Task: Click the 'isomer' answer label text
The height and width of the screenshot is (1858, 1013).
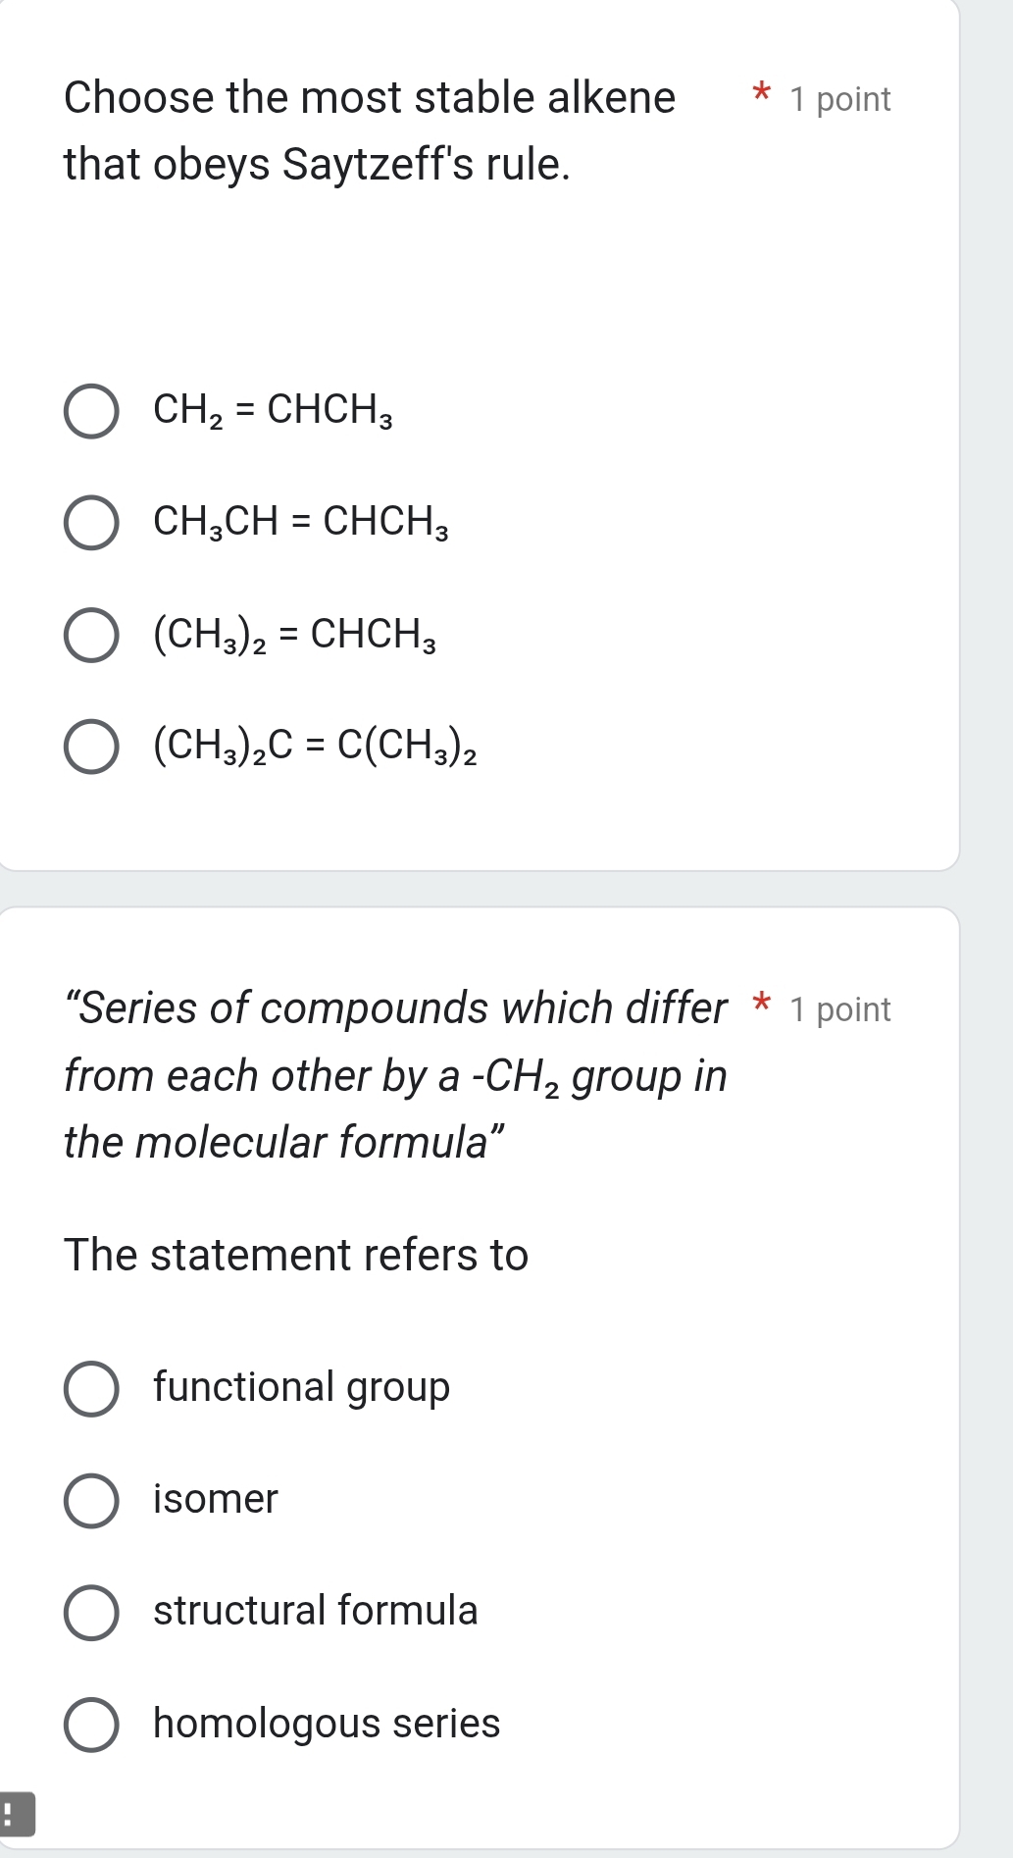Action: pyautogui.click(x=216, y=1499)
